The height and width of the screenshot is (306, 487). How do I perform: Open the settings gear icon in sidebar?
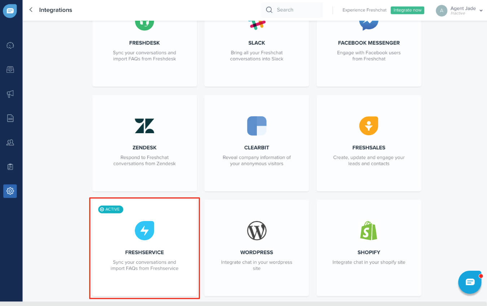10,191
